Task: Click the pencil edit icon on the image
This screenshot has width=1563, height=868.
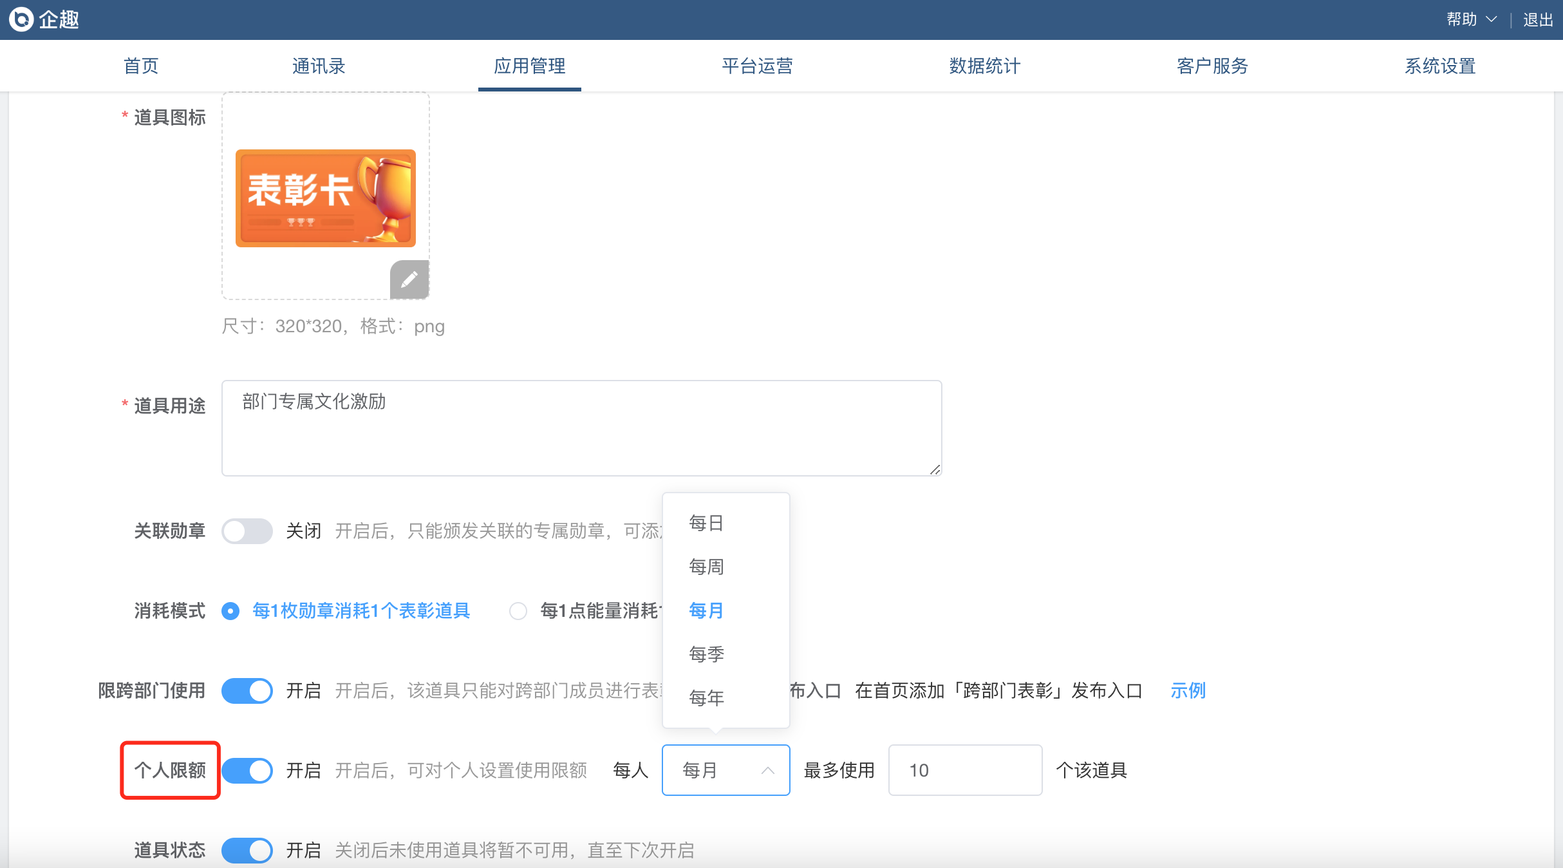Action: click(409, 279)
